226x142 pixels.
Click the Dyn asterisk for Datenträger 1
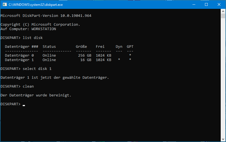coord(119,60)
